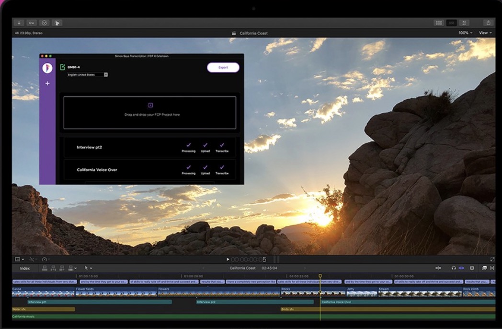Click the green edit icon beside GMB1-4

click(x=62, y=67)
